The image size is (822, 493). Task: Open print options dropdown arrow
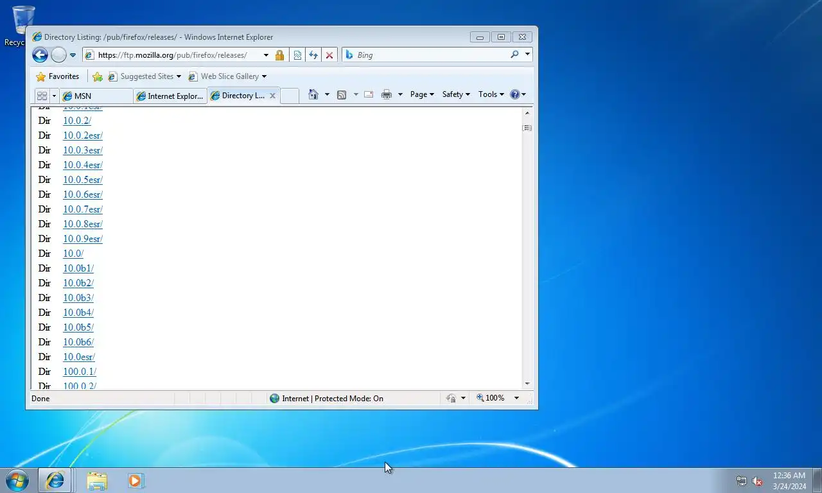pos(400,94)
